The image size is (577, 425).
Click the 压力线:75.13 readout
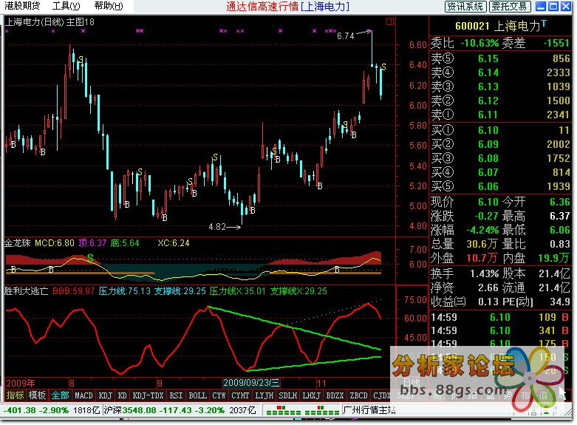(x=125, y=291)
